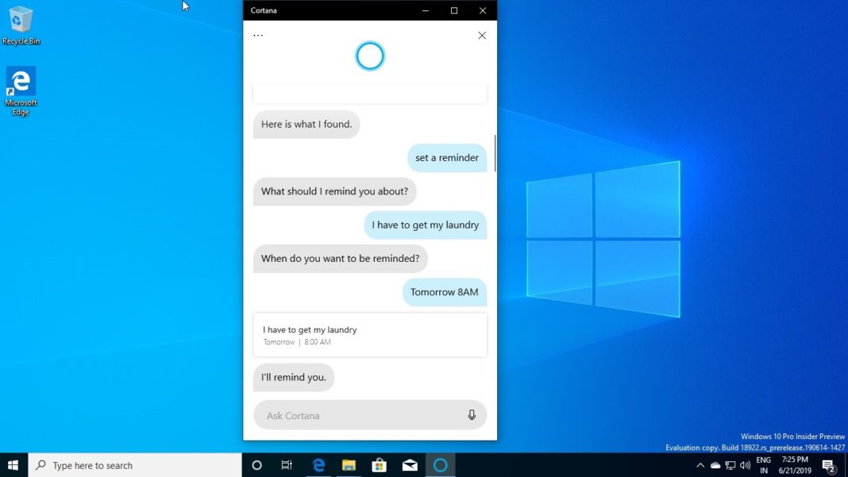The height and width of the screenshot is (477, 848).
Task: Open the Microsoft Store from the taskbar
Action: [380, 465]
